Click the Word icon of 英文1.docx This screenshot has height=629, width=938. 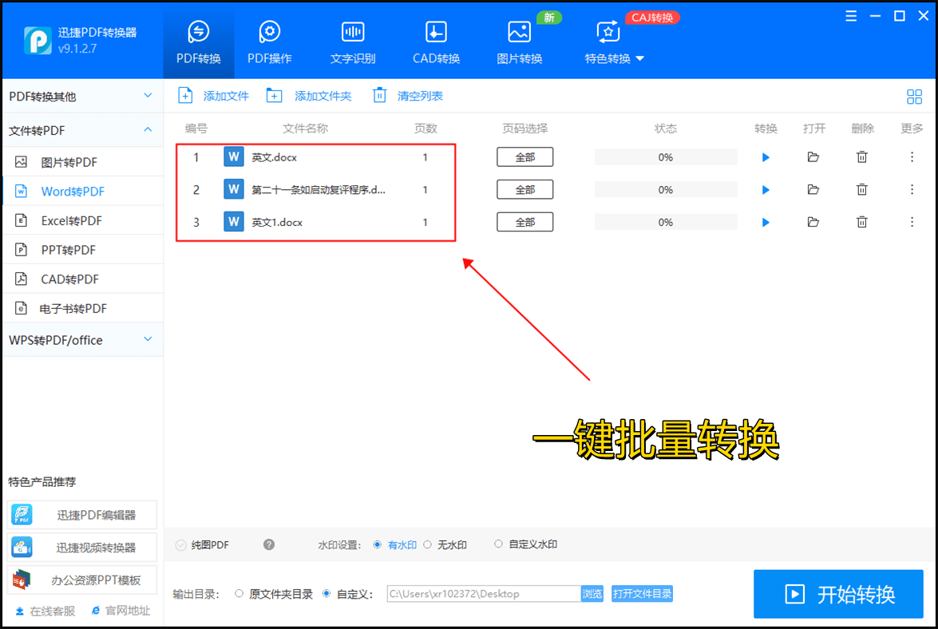coord(234,222)
